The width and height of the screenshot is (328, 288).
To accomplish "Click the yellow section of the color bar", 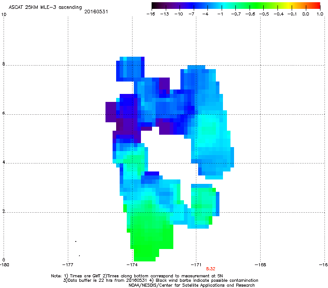I will tap(289, 5).
